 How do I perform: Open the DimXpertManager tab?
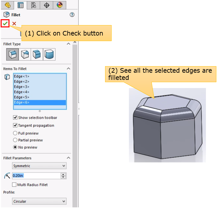point(46,5)
